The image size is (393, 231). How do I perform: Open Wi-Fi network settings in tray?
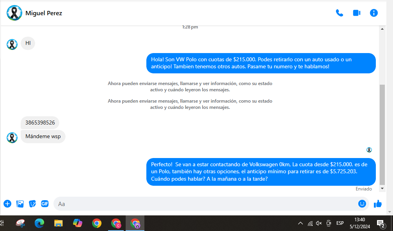(x=310, y=223)
